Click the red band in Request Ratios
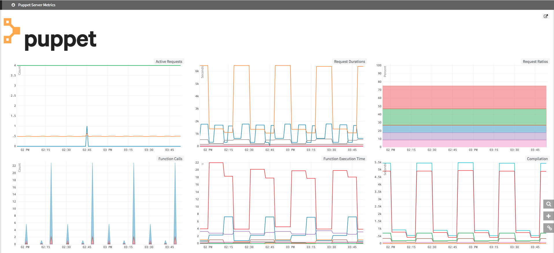554x253 pixels. (464, 97)
